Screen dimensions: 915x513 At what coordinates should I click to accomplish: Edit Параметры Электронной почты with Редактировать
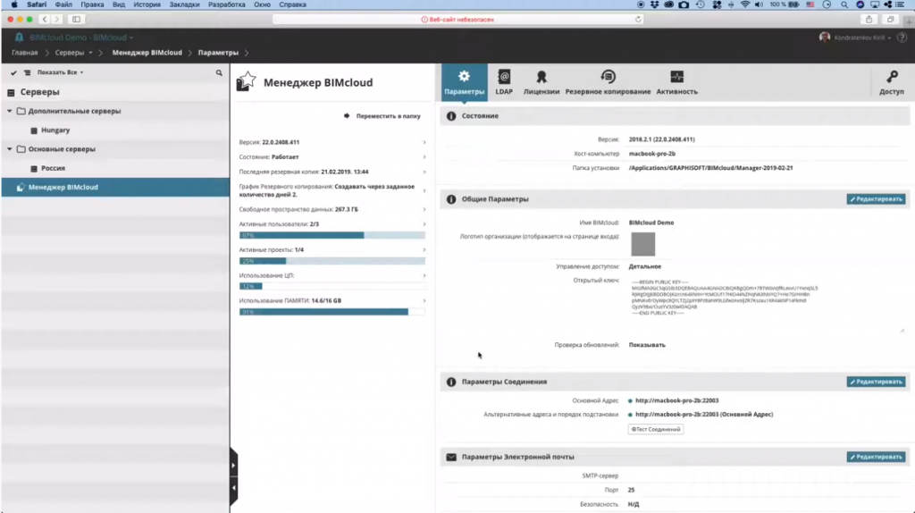click(876, 457)
